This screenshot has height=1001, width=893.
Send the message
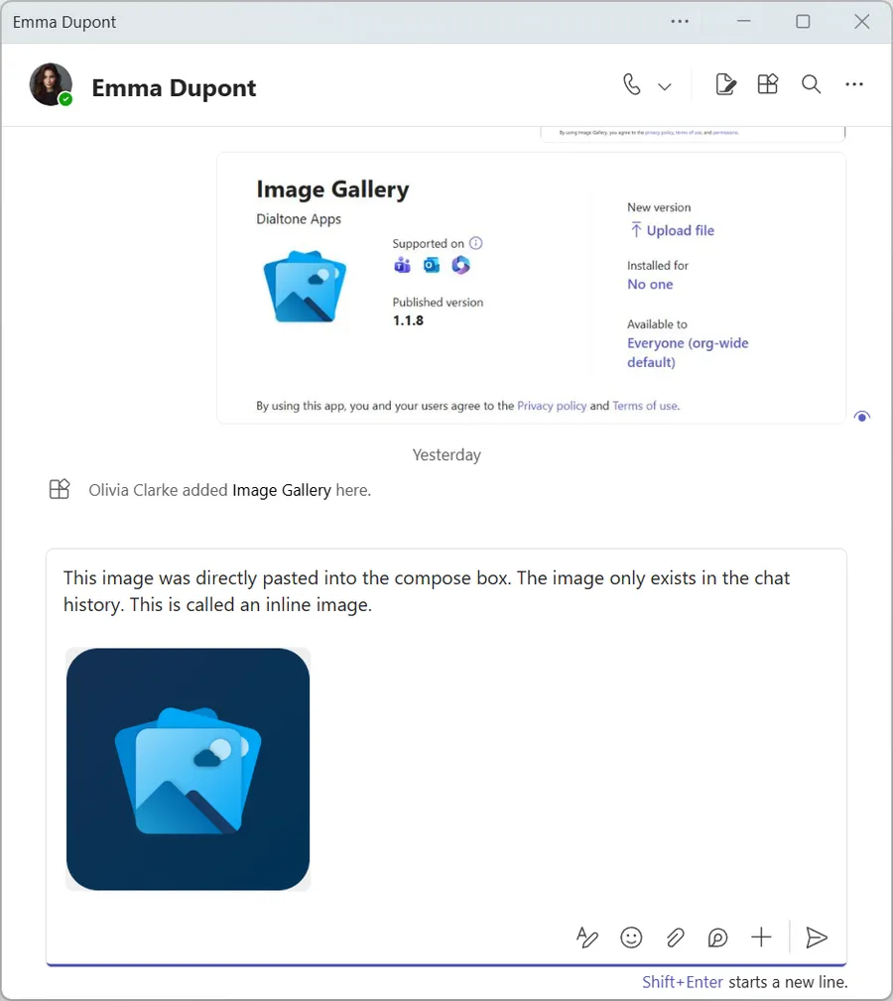817,938
